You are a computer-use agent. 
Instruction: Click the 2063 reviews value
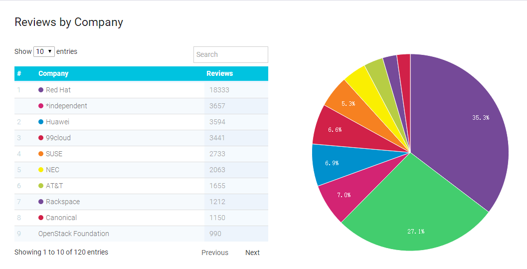(217, 170)
